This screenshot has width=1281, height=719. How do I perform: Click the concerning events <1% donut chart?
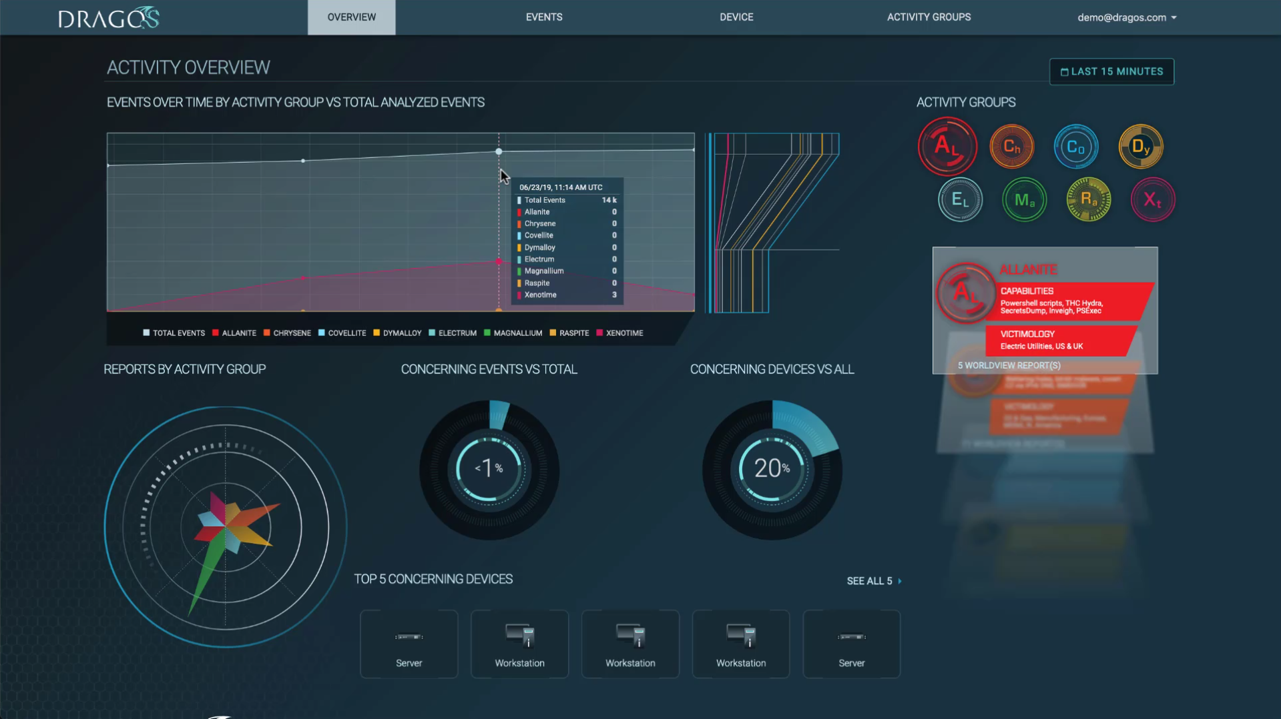489,470
